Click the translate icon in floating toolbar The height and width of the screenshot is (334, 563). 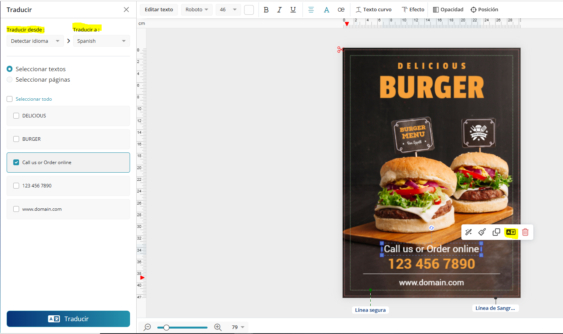(x=510, y=232)
